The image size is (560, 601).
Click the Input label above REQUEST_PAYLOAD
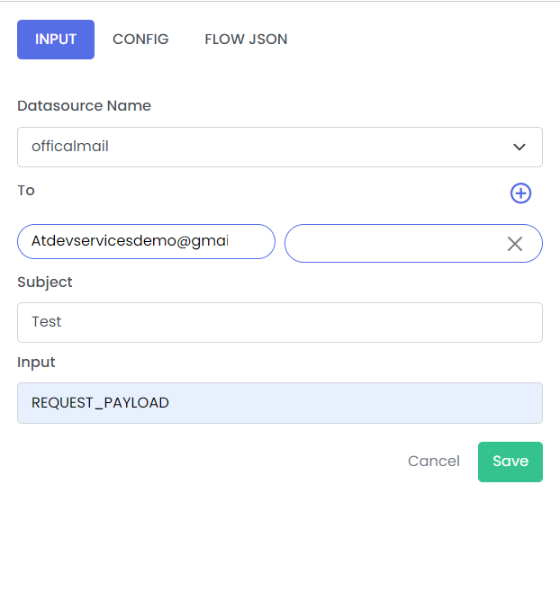pyautogui.click(x=36, y=363)
